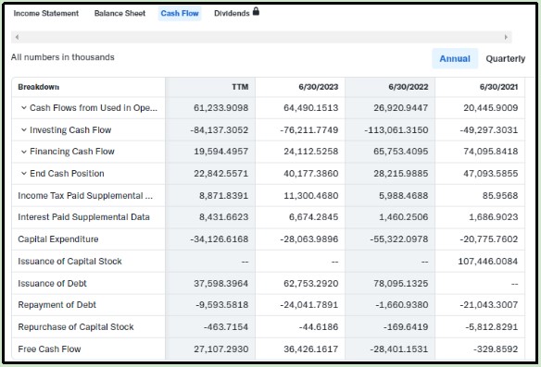The image size is (541, 367).
Task: Open the locked Dividends tab
Action: click(x=232, y=14)
